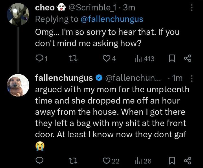Screen dimensions: 203x168
Task: Open more options on cheo's tweet
Action: click(x=192, y=8)
